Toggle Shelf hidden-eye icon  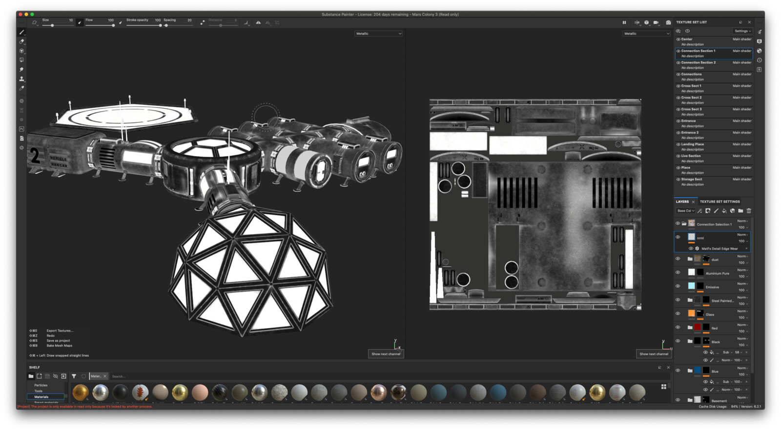[55, 376]
